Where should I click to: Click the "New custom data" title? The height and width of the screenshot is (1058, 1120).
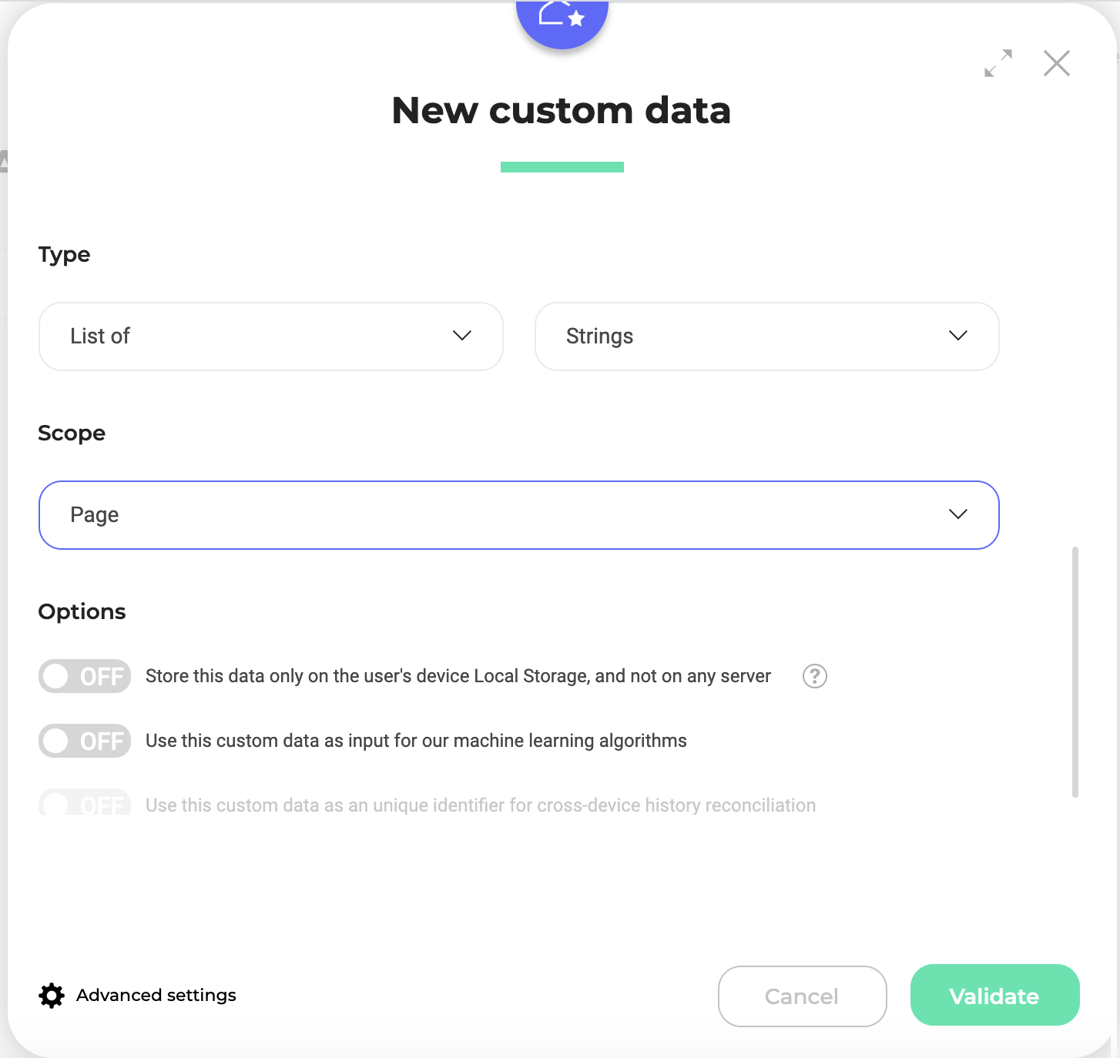coord(562,110)
